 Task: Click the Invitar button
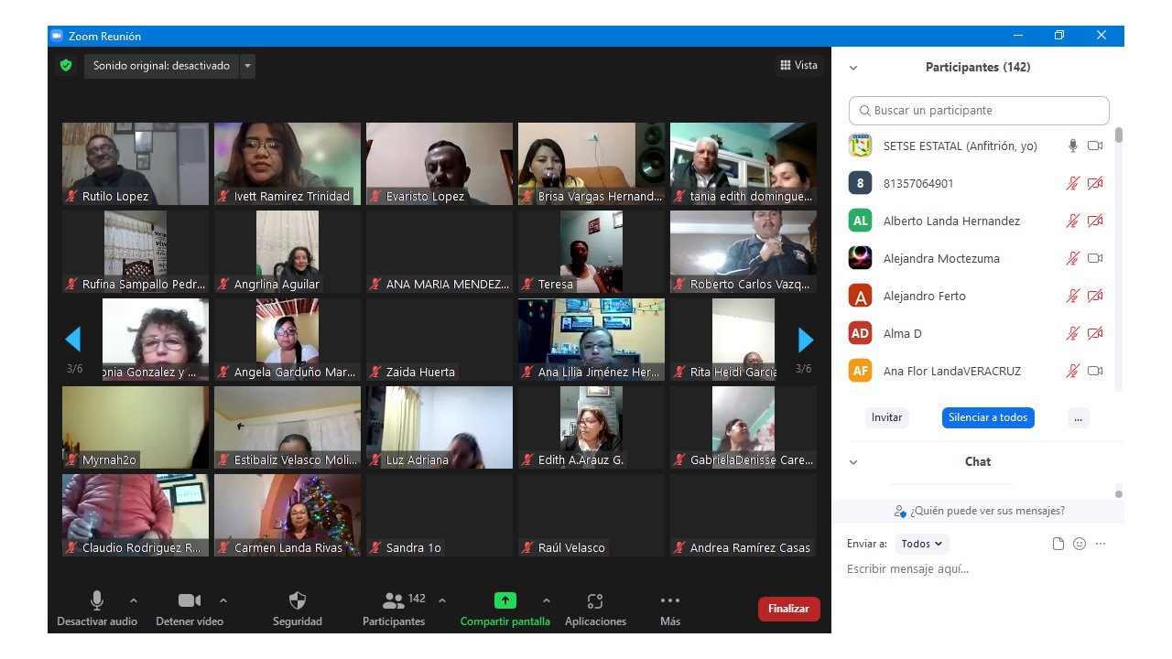886,417
